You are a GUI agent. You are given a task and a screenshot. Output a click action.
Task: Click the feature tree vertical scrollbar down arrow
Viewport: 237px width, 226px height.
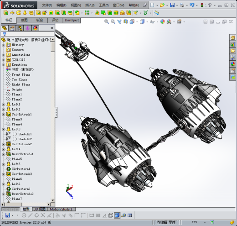(53, 200)
